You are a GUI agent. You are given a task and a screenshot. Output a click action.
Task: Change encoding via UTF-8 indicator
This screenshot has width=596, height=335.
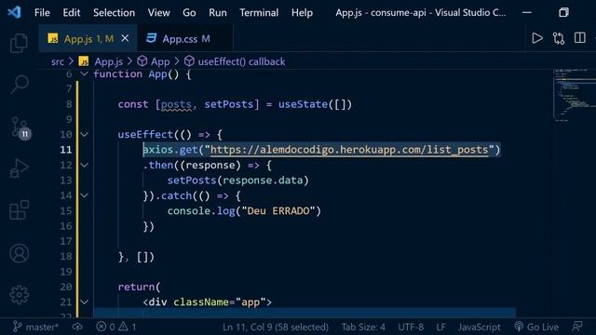pyautogui.click(x=411, y=327)
